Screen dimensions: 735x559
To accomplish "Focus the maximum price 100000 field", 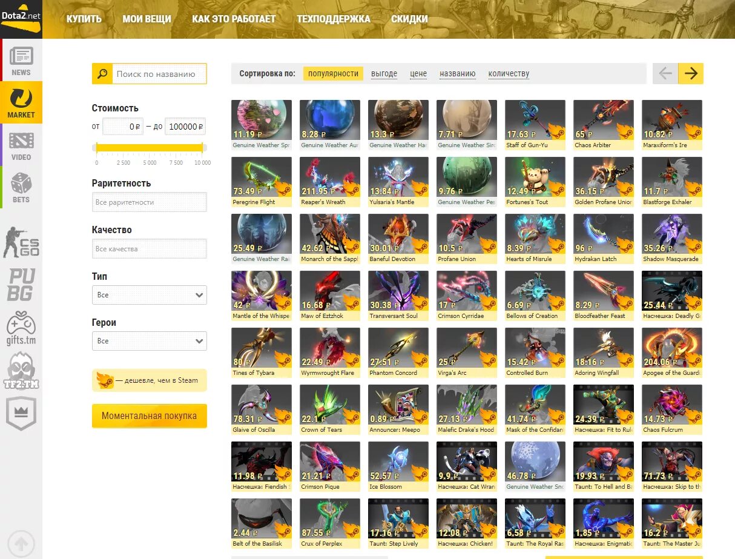I will (x=185, y=127).
